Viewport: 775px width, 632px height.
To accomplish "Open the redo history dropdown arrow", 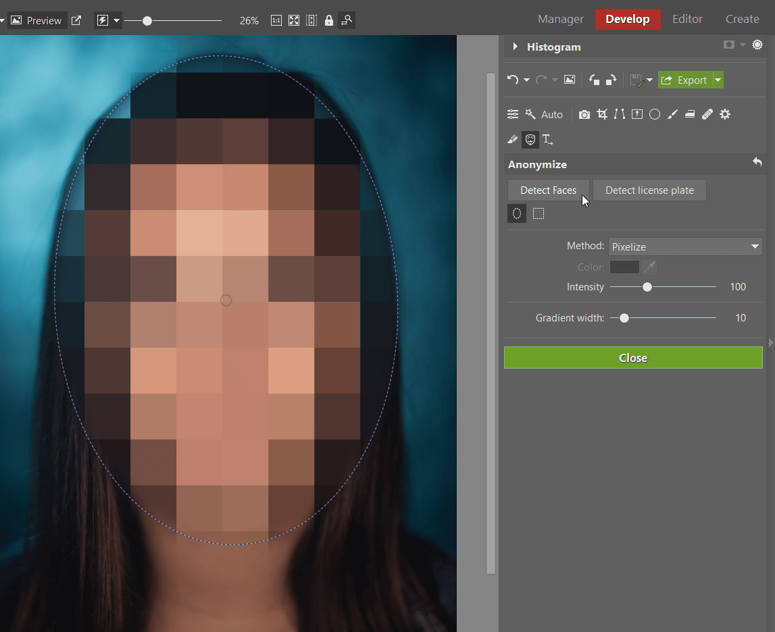I will click(555, 80).
